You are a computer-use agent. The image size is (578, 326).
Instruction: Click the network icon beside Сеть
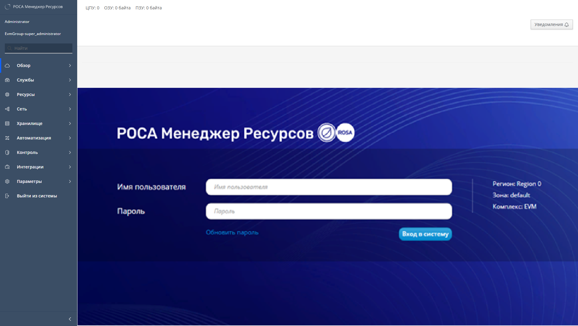(x=8, y=109)
